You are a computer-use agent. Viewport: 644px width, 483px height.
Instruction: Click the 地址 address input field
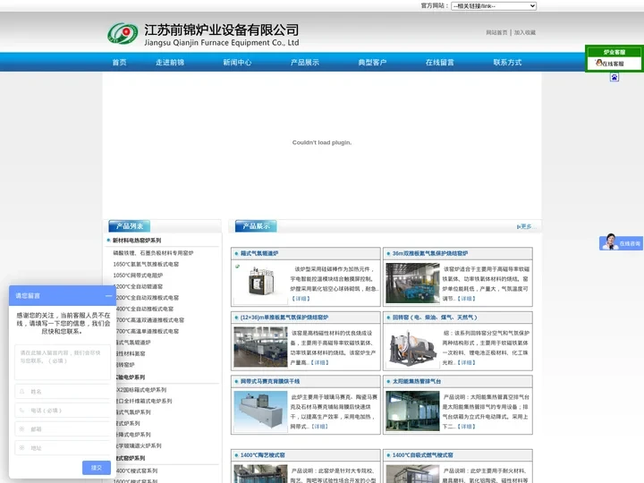63,448
